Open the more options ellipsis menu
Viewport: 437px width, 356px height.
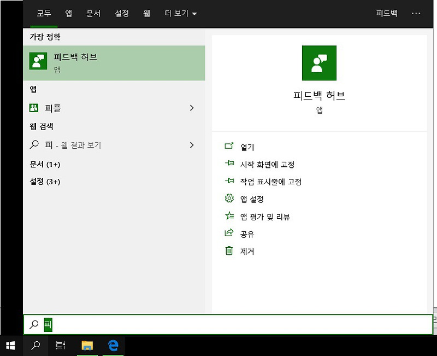(x=416, y=13)
